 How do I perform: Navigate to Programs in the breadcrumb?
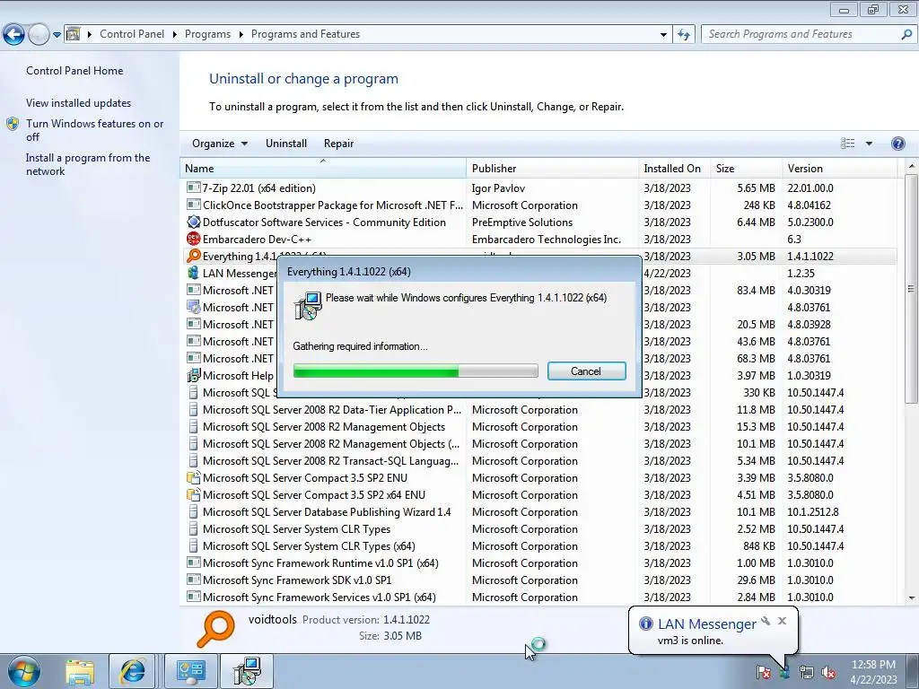[x=207, y=35]
